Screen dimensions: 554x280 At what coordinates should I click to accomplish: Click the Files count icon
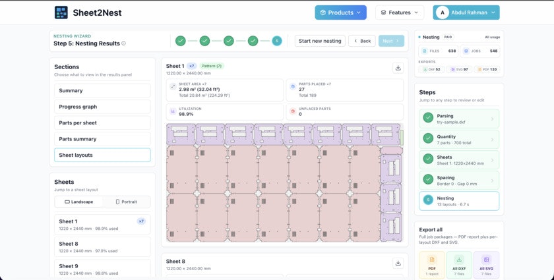[x=425, y=51]
